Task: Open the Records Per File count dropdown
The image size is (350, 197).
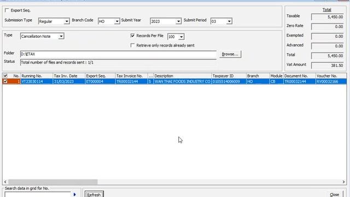Action: tap(181, 37)
